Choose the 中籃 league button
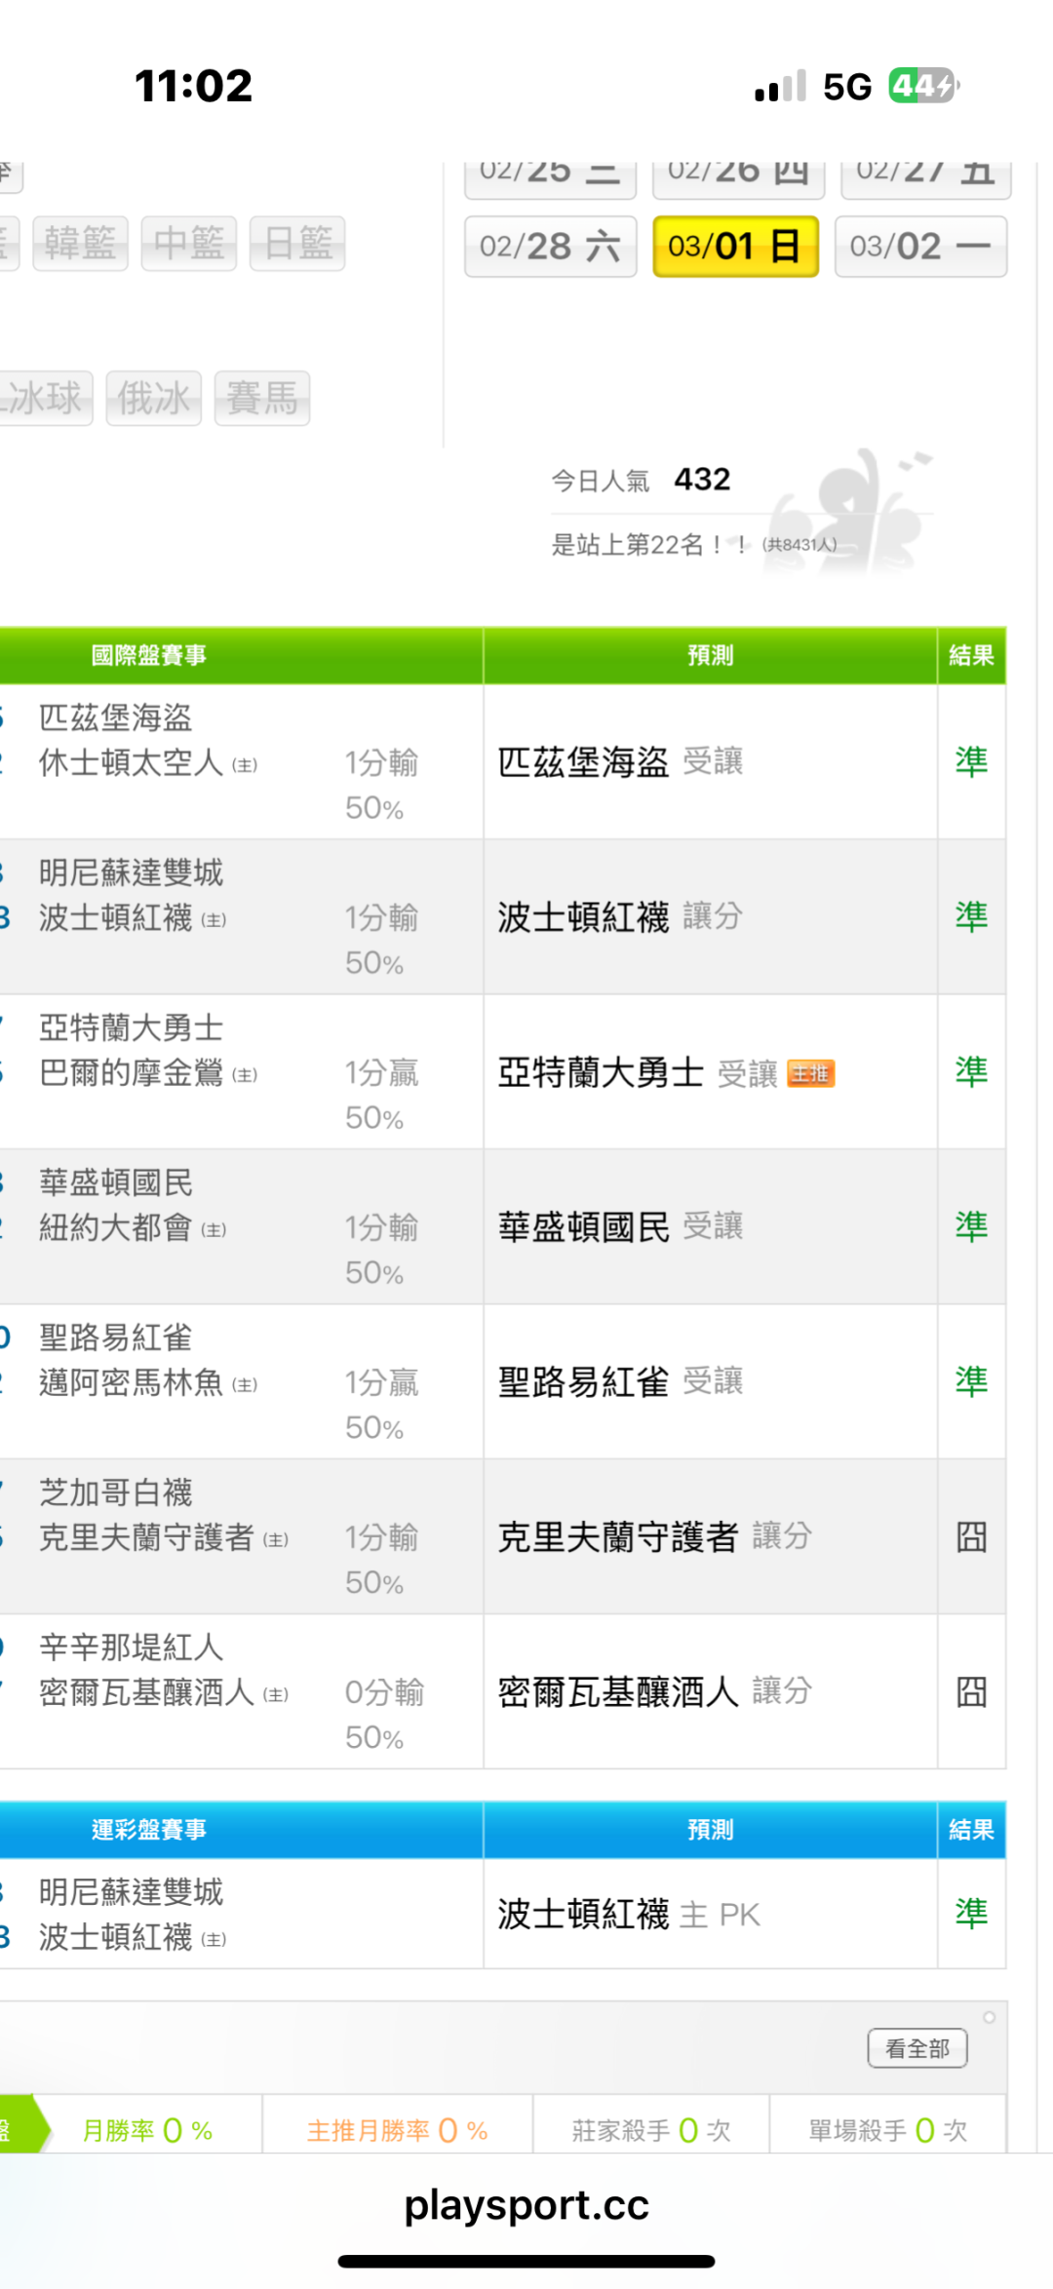The height and width of the screenshot is (2289, 1053). [x=189, y=243]
